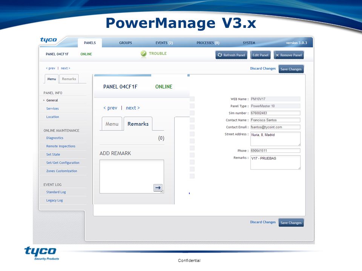Click inside the ADD REMARK text area
The width and height of the screenshot is (362, 271).
click(x=132, y=177)
